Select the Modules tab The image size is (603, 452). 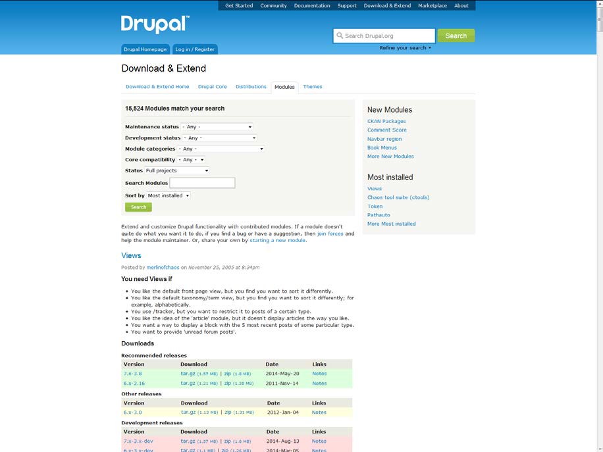pyautogui.click(x=284, y=87)
